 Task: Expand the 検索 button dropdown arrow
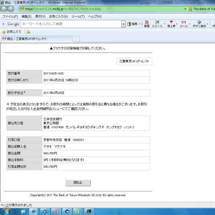click(x=139, y=24)
